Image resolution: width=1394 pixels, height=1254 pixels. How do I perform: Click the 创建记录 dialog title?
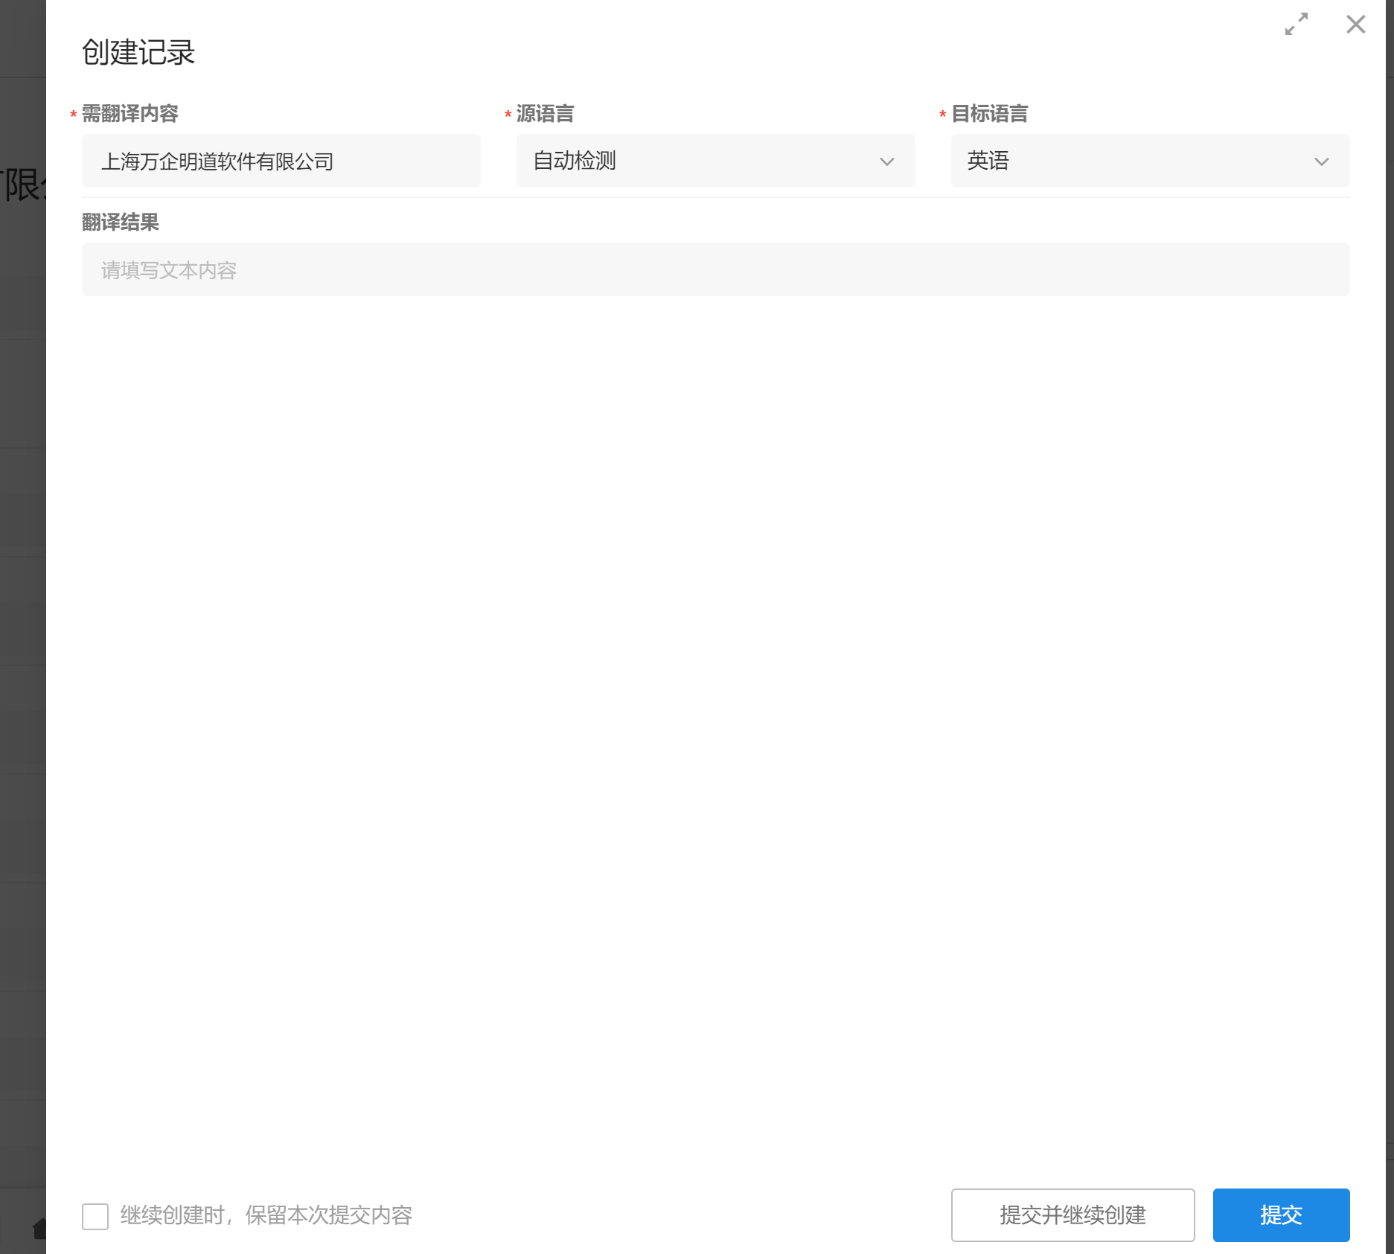138,53
